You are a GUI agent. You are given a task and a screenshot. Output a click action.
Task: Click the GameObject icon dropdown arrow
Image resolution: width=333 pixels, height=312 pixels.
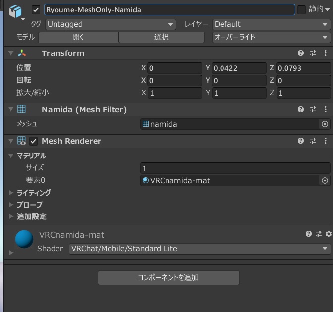click(x=23, y=19)
